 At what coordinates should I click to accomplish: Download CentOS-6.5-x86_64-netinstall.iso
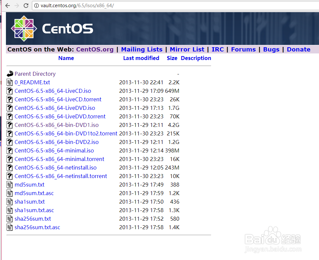(x=56, y=167)
